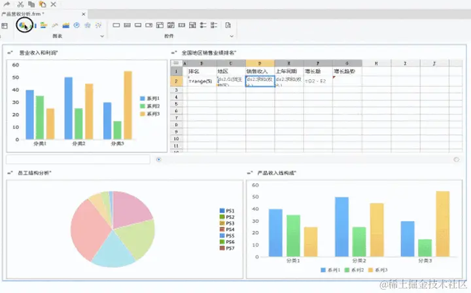
Task: Click the 地区 header cell
Action: pos(231,71)
